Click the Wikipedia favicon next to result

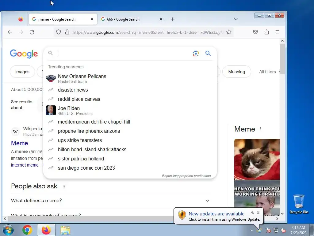[15, 132]
